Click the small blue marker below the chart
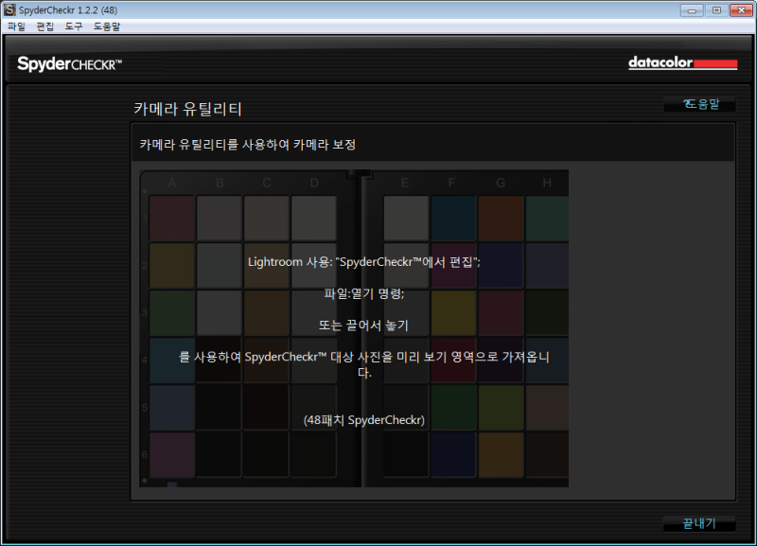Image resolution: width=757 pixels, height=546 pixels. (174, 484)
